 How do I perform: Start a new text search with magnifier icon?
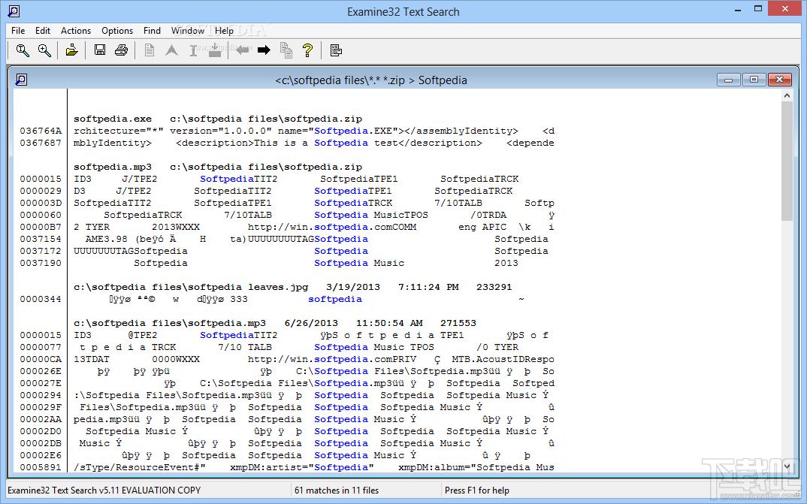(22, 50)
